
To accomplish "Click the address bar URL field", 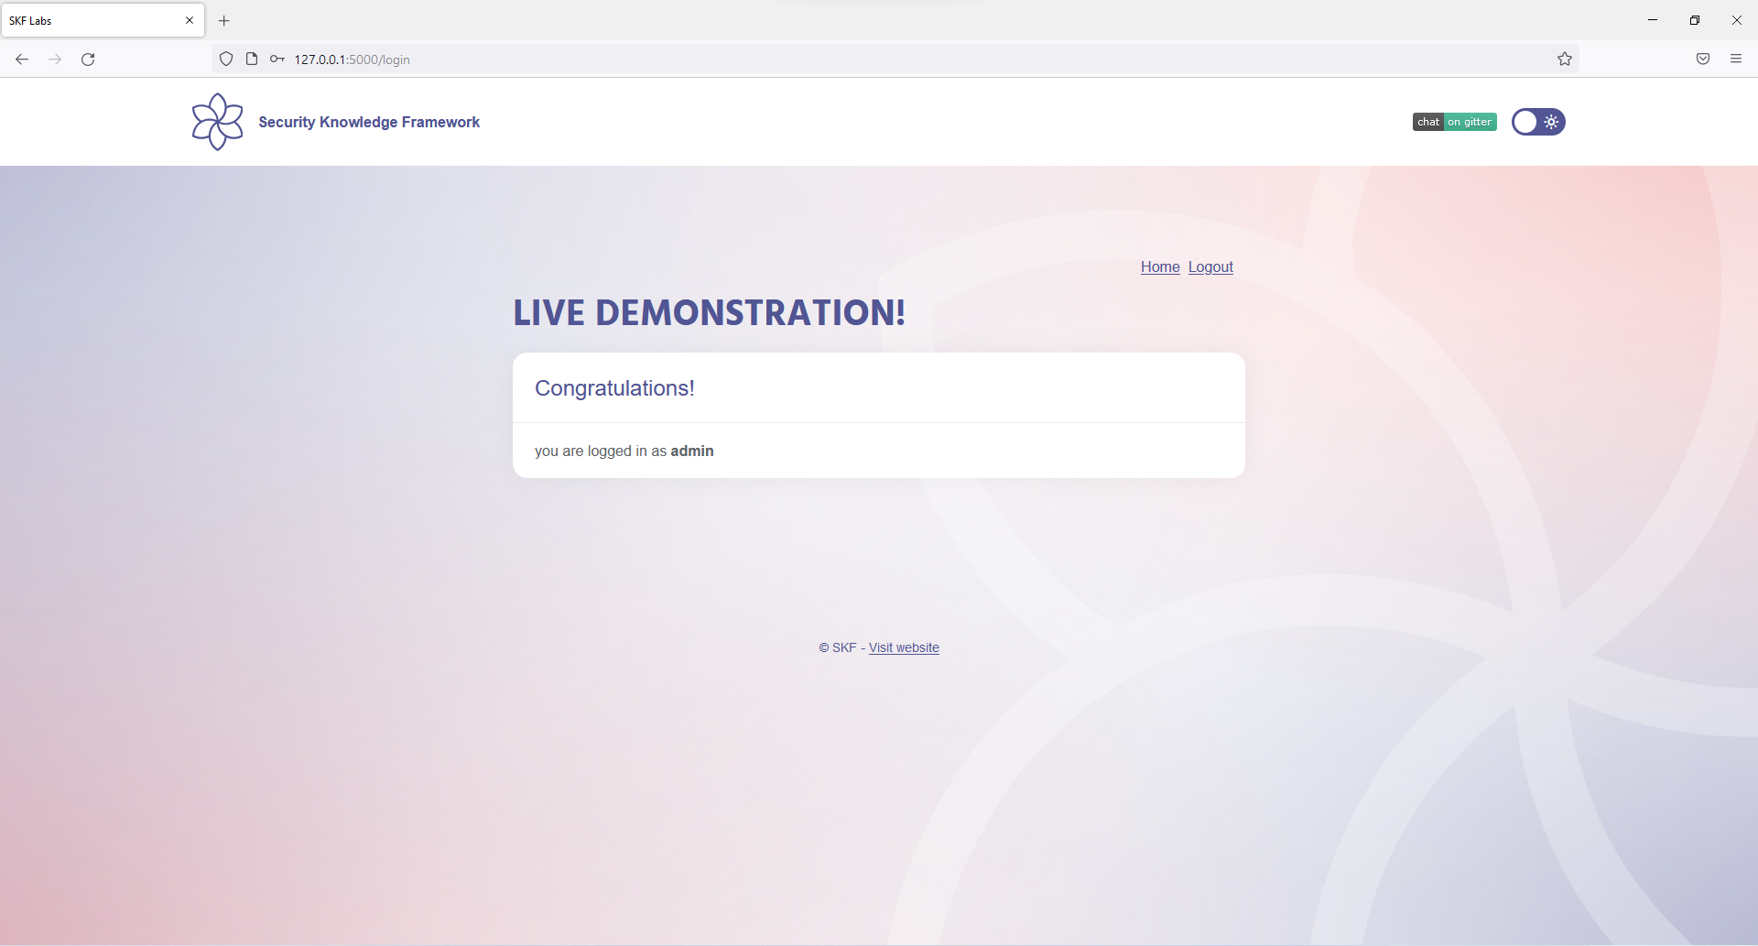I will [x=897, y=60].
